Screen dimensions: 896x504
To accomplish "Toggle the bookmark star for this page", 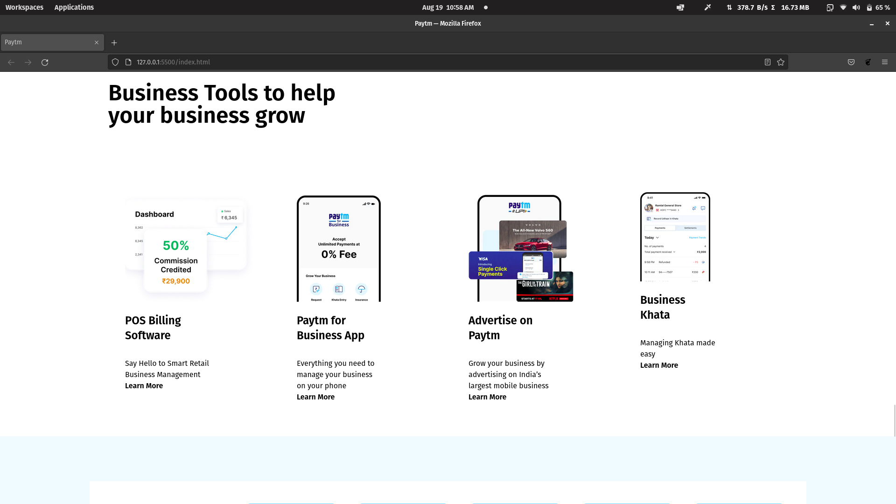I will tap(781, 62).
